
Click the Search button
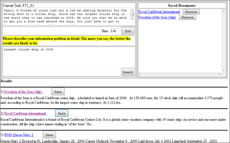click(x=128, y=72)
